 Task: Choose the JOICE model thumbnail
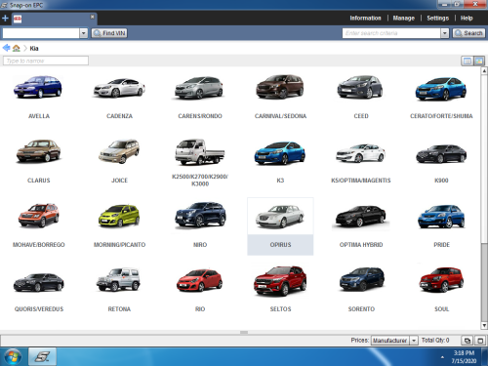point(119,151)
